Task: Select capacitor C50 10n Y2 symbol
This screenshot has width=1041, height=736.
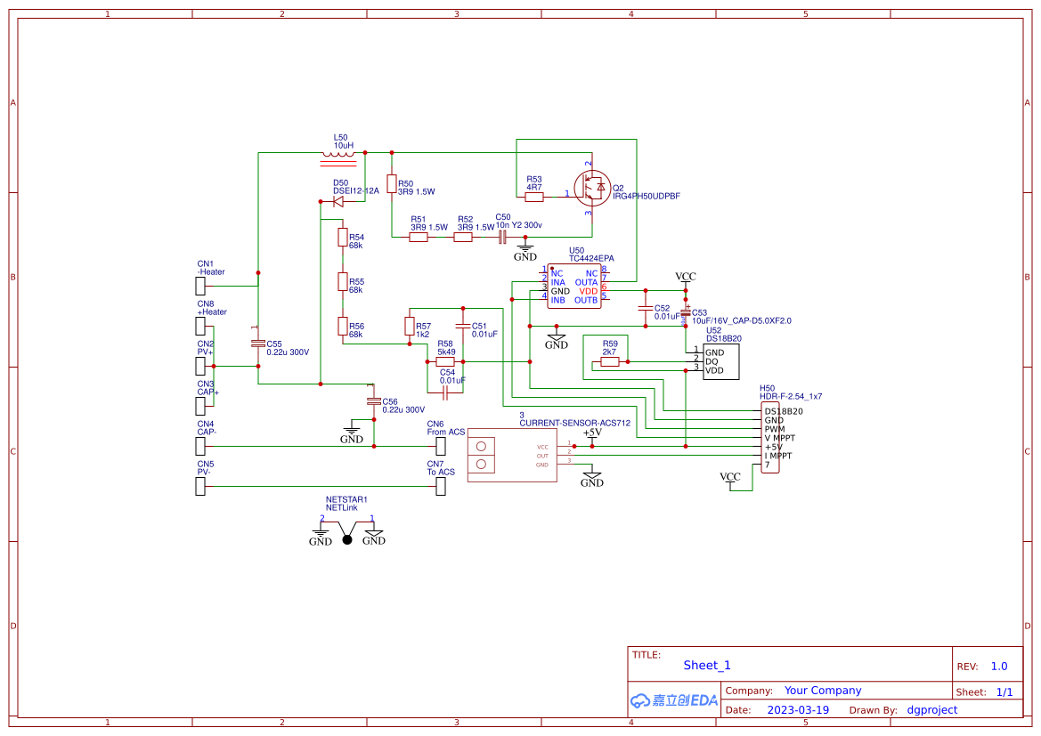Action: (502, 237)
